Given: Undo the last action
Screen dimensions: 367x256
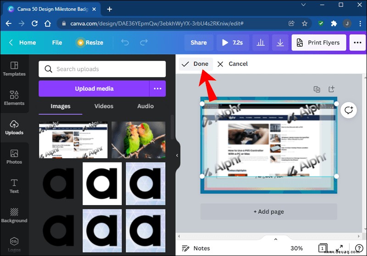Looking at the screenshot, I should coord(125,43).
